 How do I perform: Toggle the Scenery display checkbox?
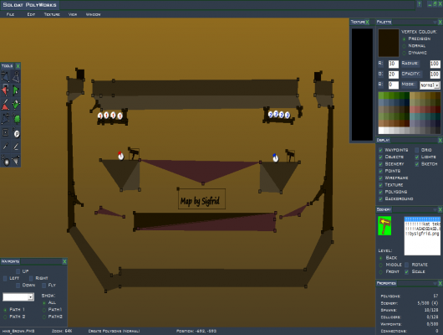coord(380,164)
